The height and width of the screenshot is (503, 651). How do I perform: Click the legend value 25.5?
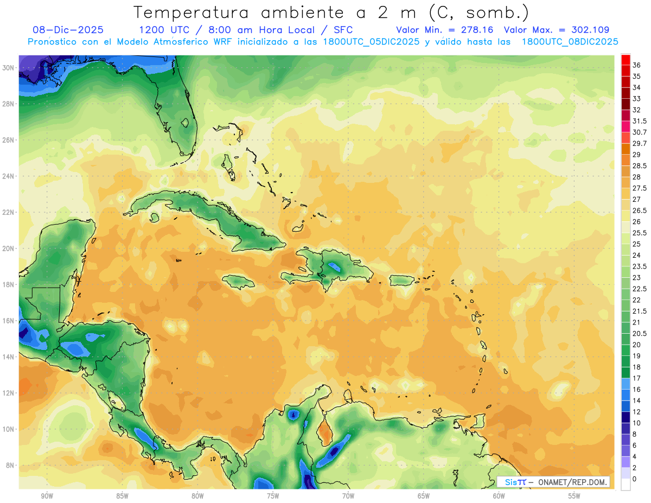(640, 233)
